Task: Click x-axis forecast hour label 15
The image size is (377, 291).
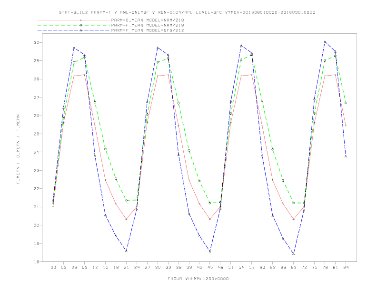Action: coord(105,267)
